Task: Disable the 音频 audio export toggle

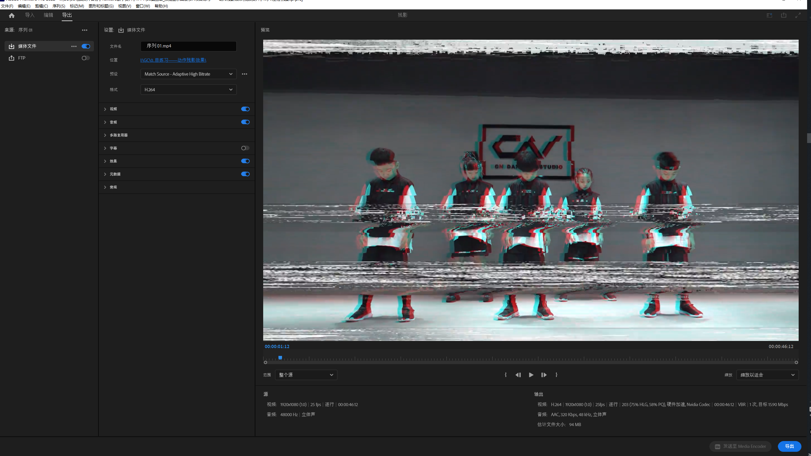Action: [x=245, y=122]
